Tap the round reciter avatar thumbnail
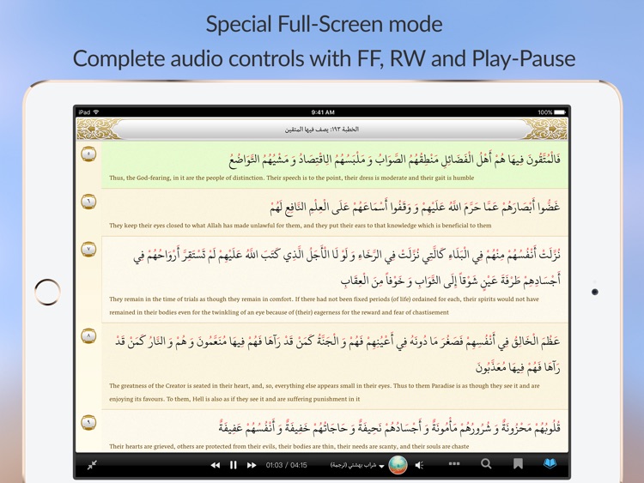Screen dimensions: 644x483 click(x=398, y=465)
